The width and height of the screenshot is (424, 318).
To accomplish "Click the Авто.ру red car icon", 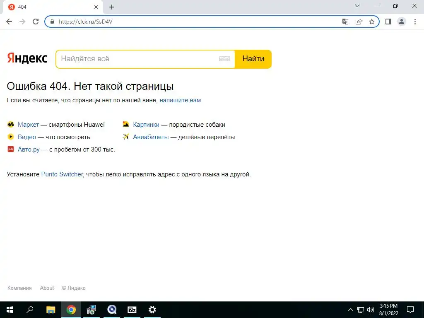I will (10, 149).
